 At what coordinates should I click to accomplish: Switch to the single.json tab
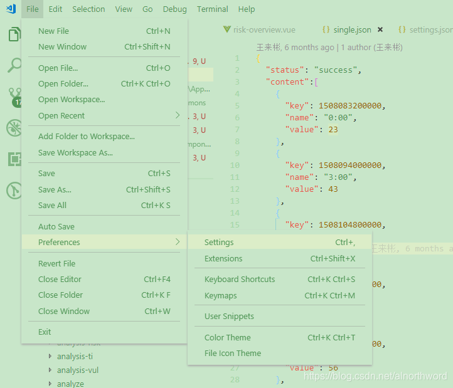353,29
